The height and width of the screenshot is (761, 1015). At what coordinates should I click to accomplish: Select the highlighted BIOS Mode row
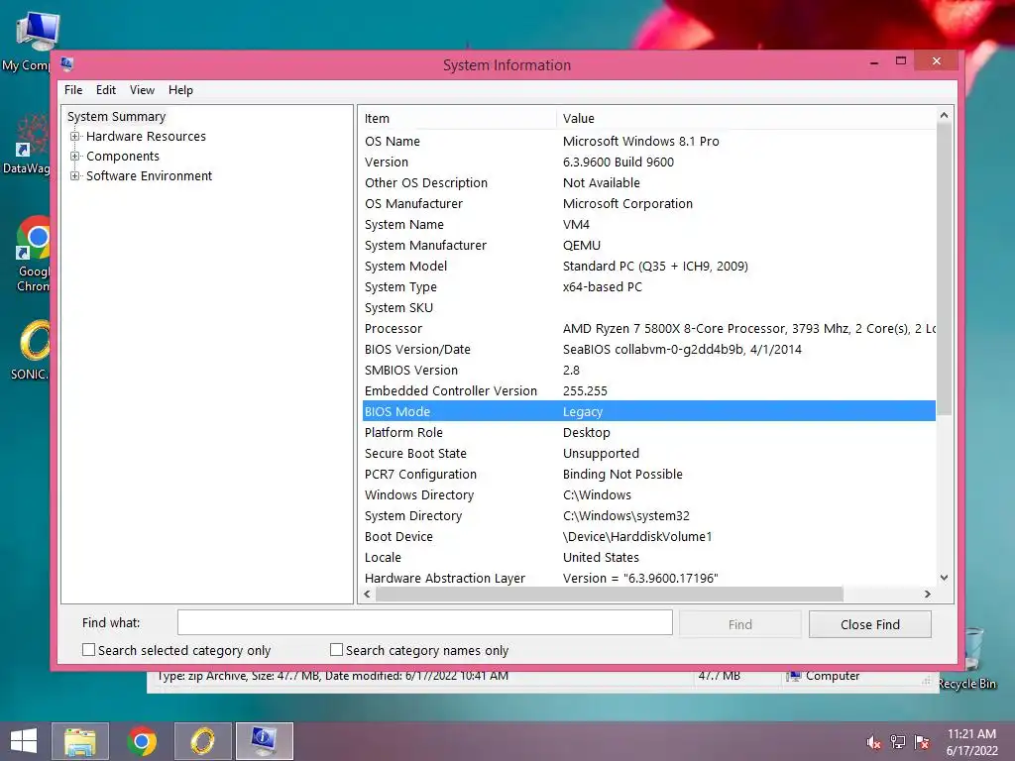click(648, 411)
